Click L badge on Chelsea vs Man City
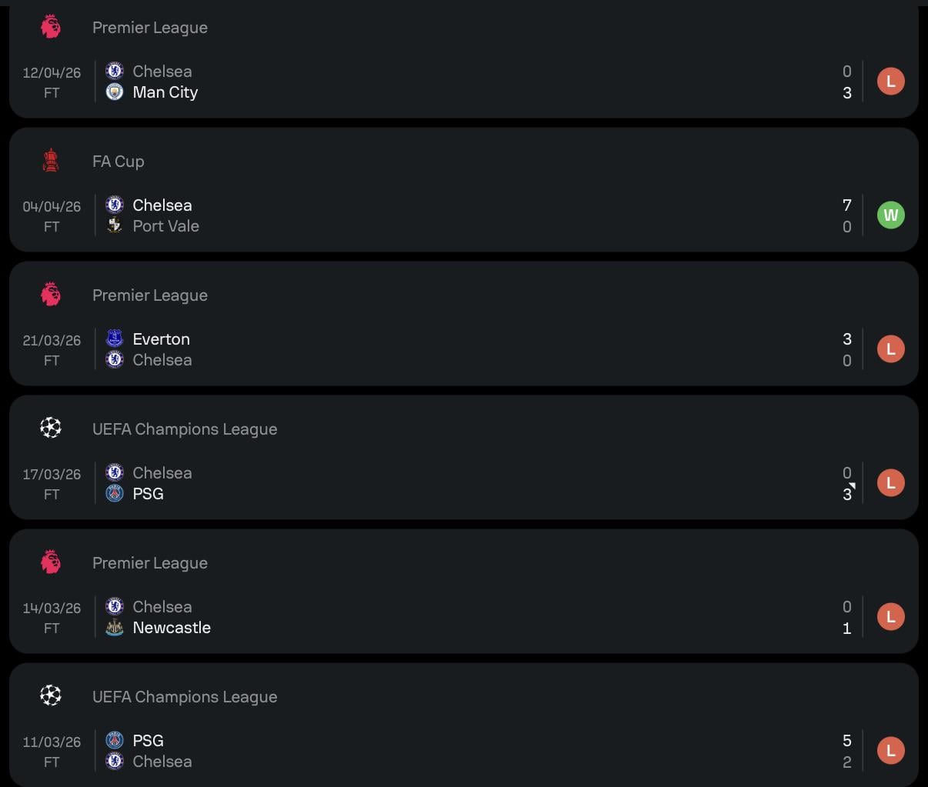 (x=890, y=82)
